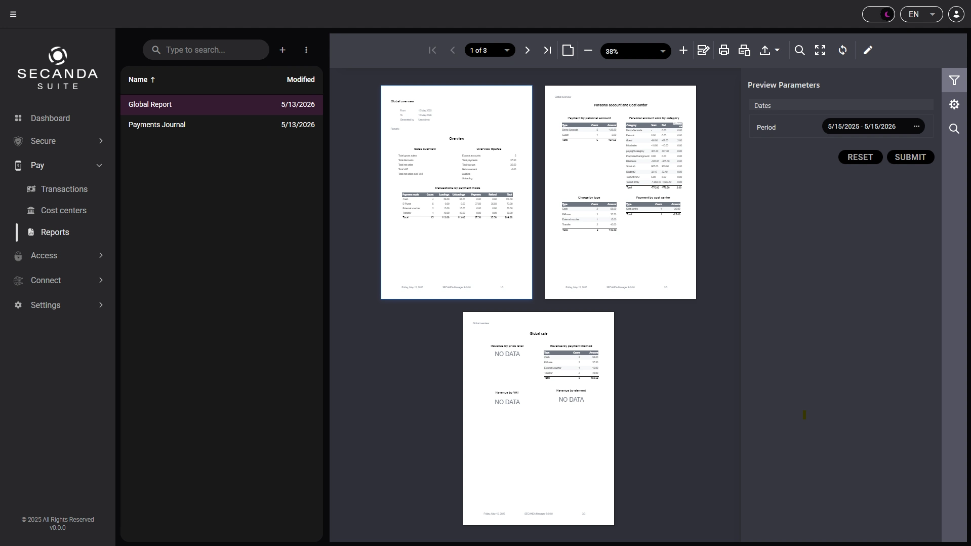Refresh the report preview

(842, 50)
